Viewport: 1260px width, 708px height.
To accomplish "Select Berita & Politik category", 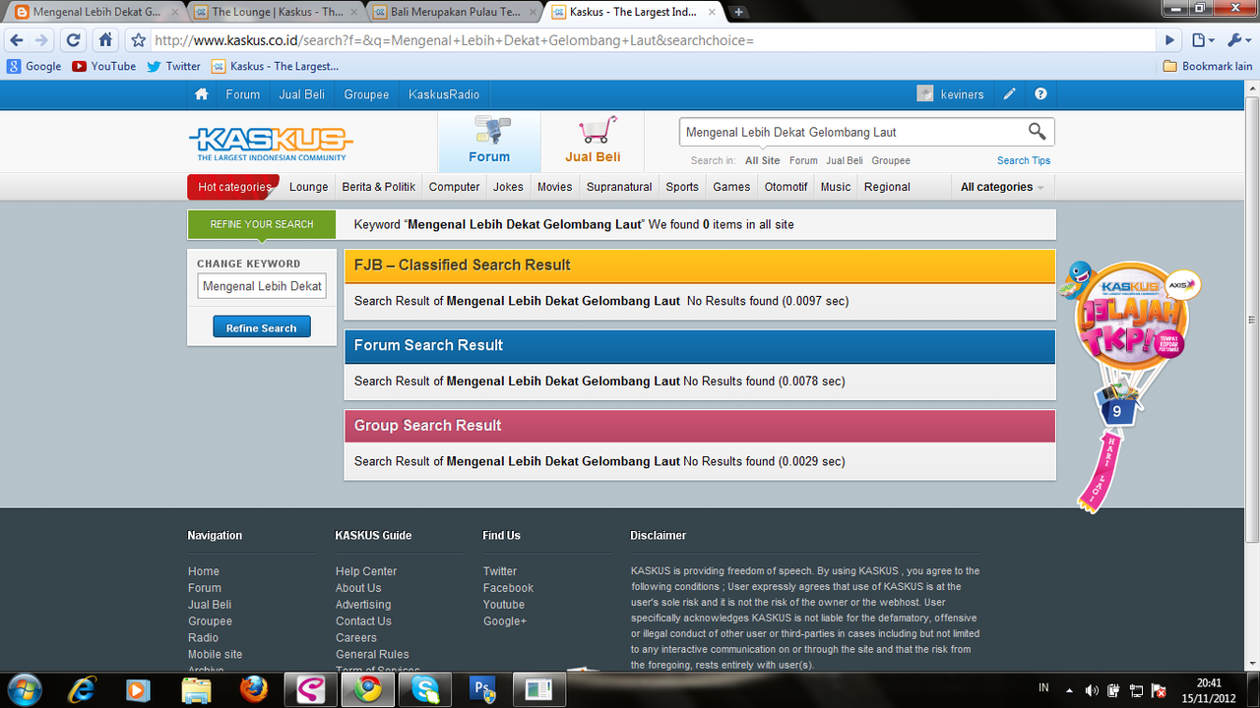I will click(379, 187).
